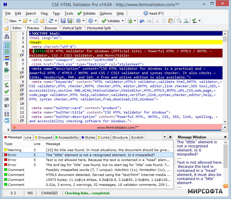Click the fullscreen expand icon in sidebar

point(6,114)
